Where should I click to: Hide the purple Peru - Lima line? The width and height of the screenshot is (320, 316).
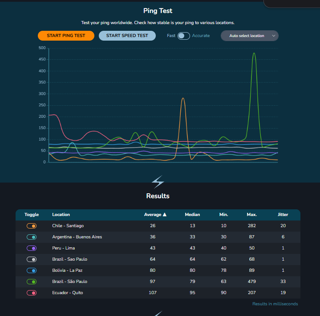click(x=32, y=248)
